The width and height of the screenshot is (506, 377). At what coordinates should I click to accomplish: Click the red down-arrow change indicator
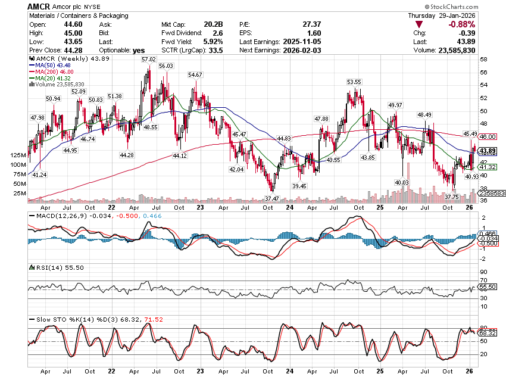420,24
